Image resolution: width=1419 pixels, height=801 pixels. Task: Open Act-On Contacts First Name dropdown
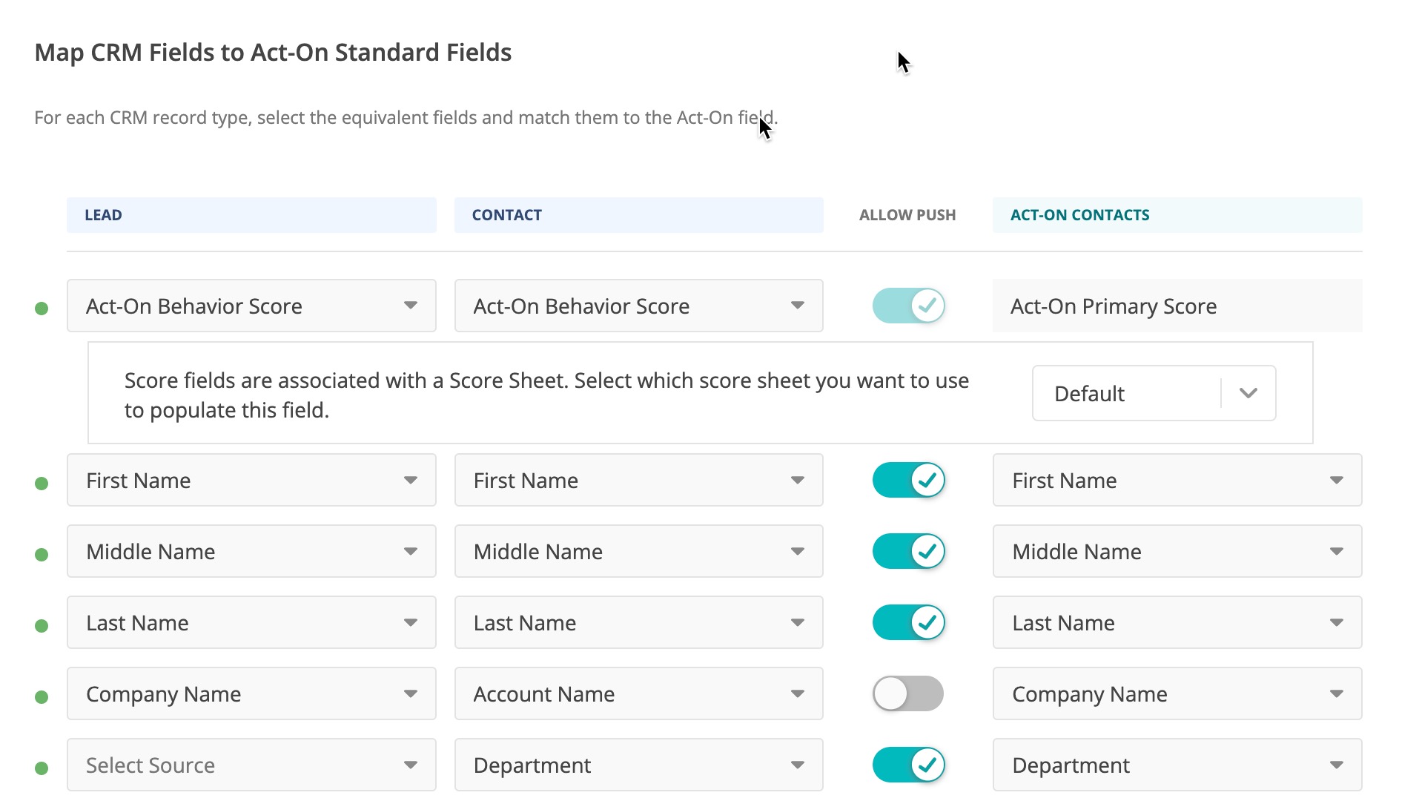click(x=1177, y=481)
